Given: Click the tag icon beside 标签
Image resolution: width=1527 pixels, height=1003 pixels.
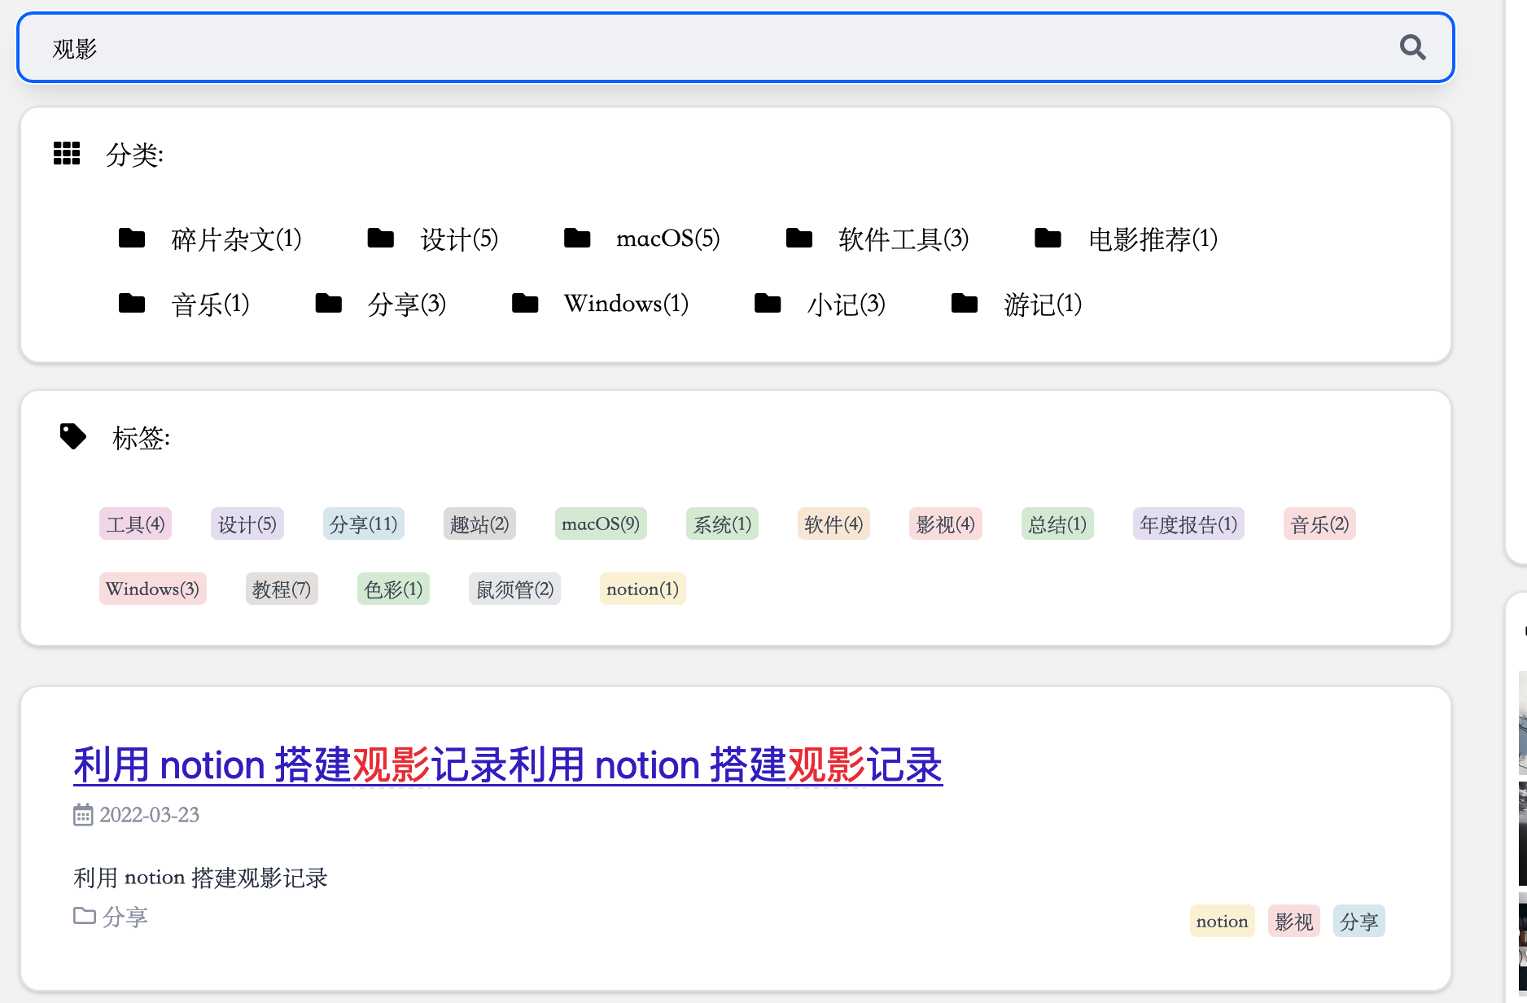Looking at the screenshot, I should (x=72, y=436).
